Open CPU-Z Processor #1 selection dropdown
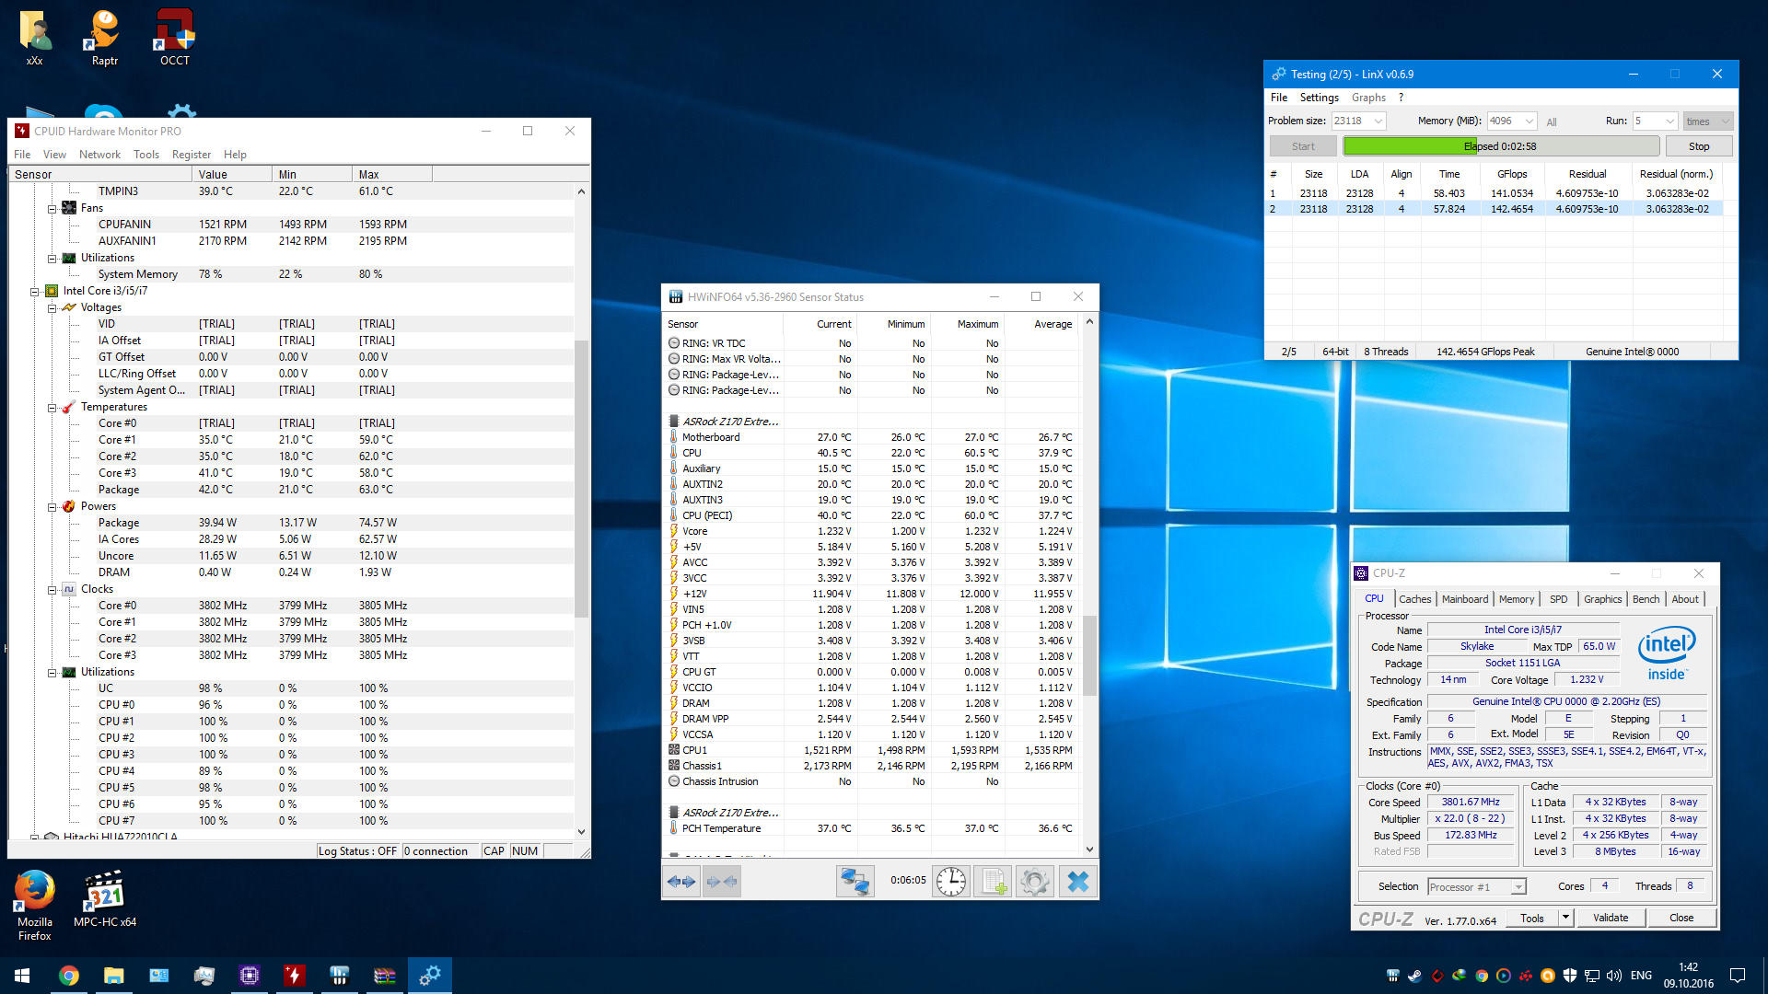The height and width of the screenshot is (994, 1768). tap(1518, 887)
